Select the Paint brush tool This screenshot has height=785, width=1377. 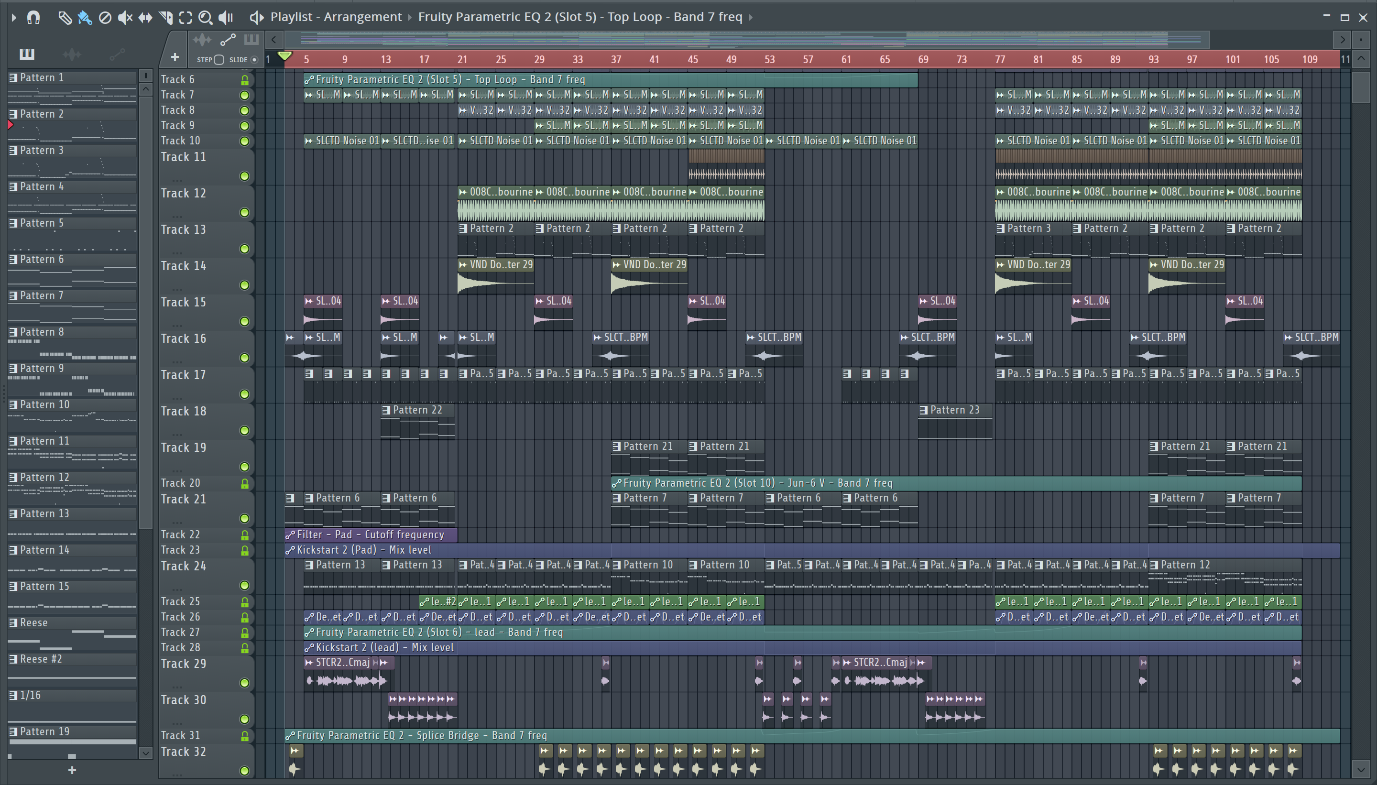click(x=85, y=17)
